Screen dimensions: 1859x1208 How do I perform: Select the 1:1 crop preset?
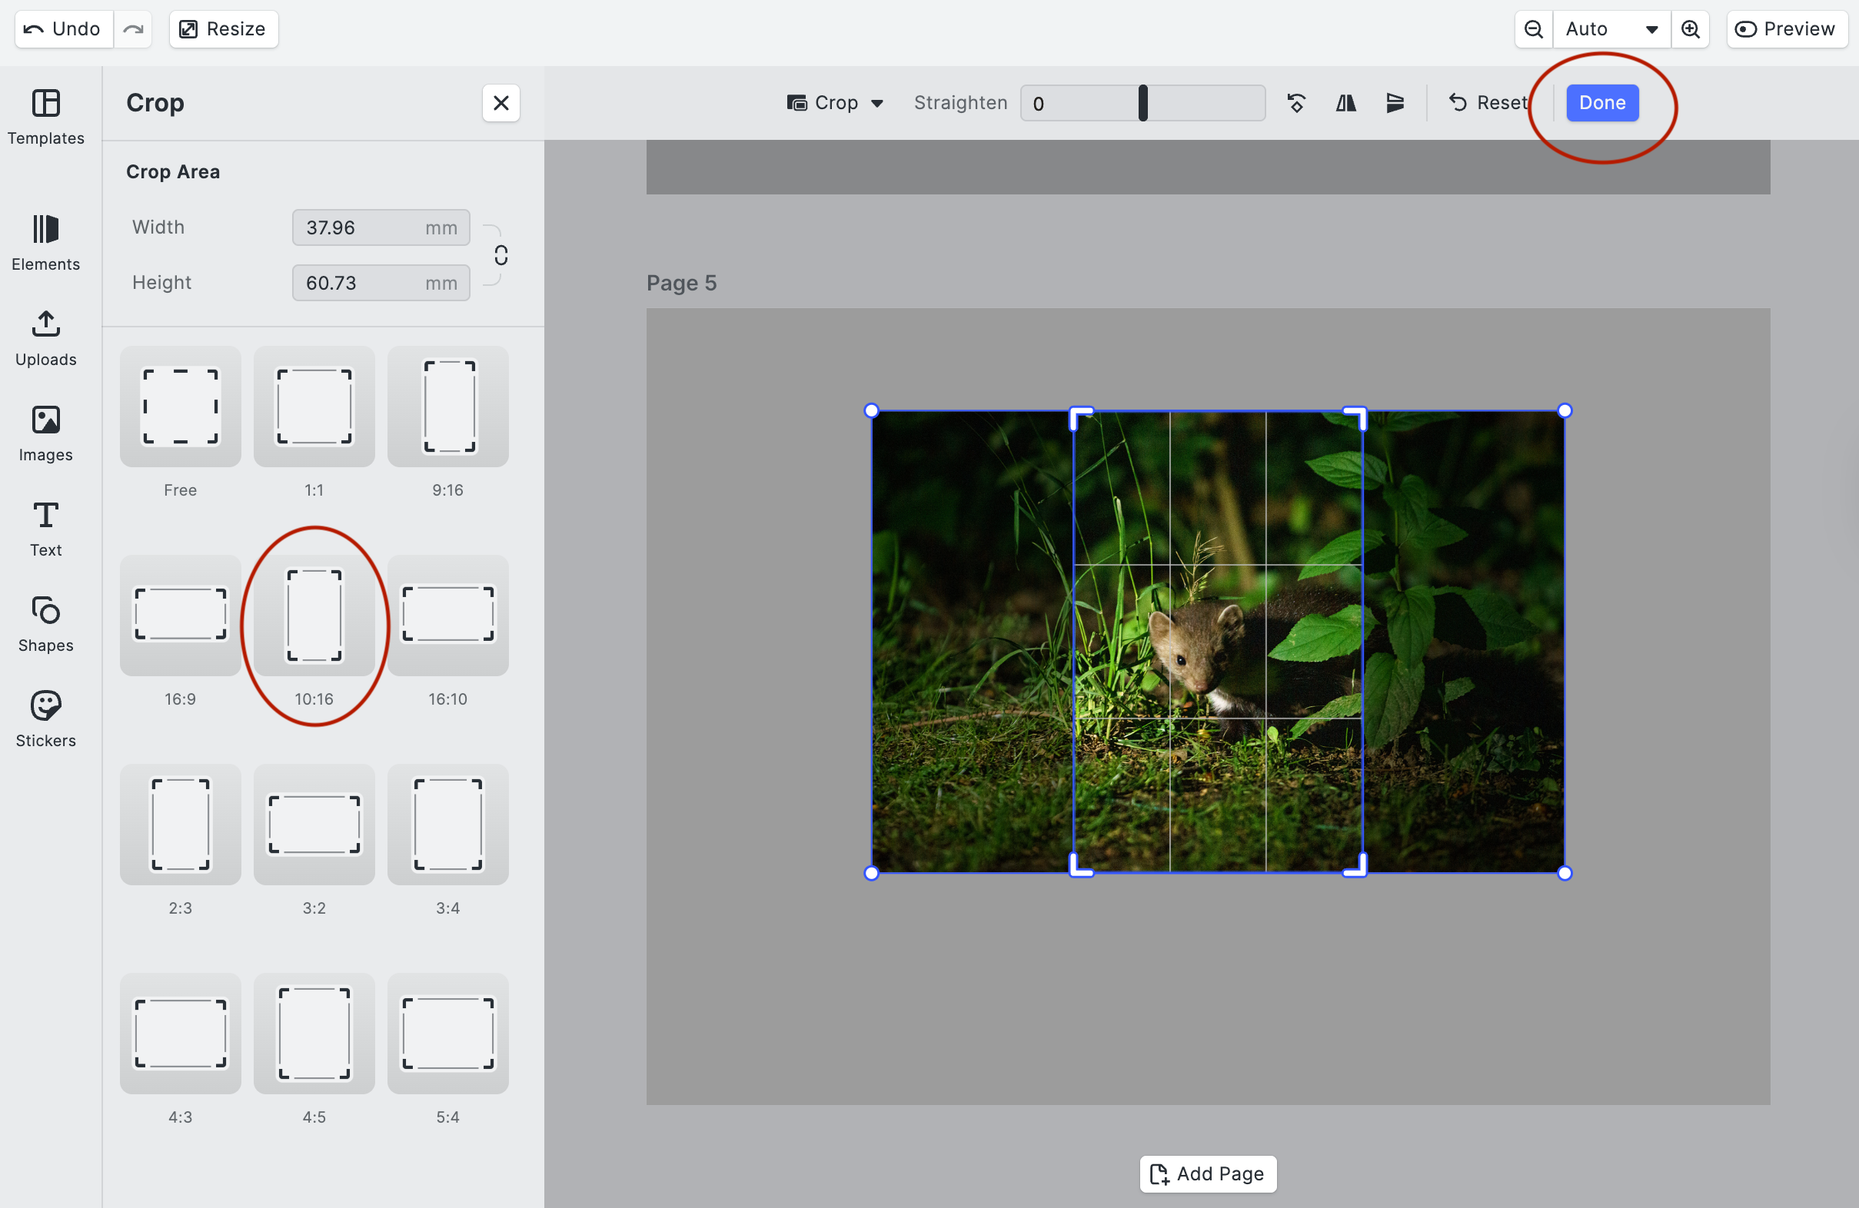tap(313, 407)
